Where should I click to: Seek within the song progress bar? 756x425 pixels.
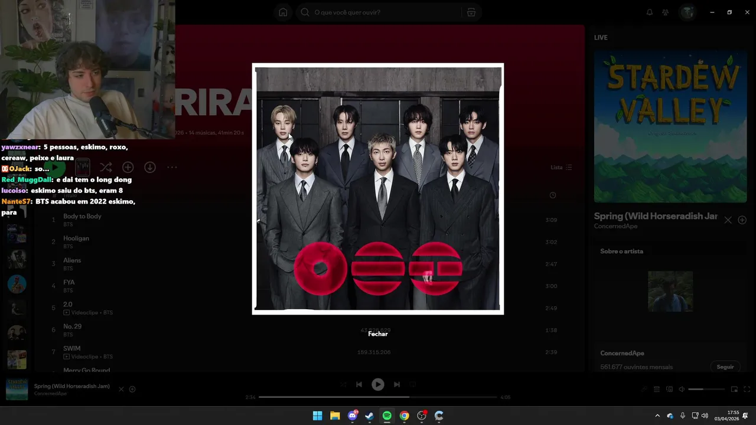click(x=378, y=397)
